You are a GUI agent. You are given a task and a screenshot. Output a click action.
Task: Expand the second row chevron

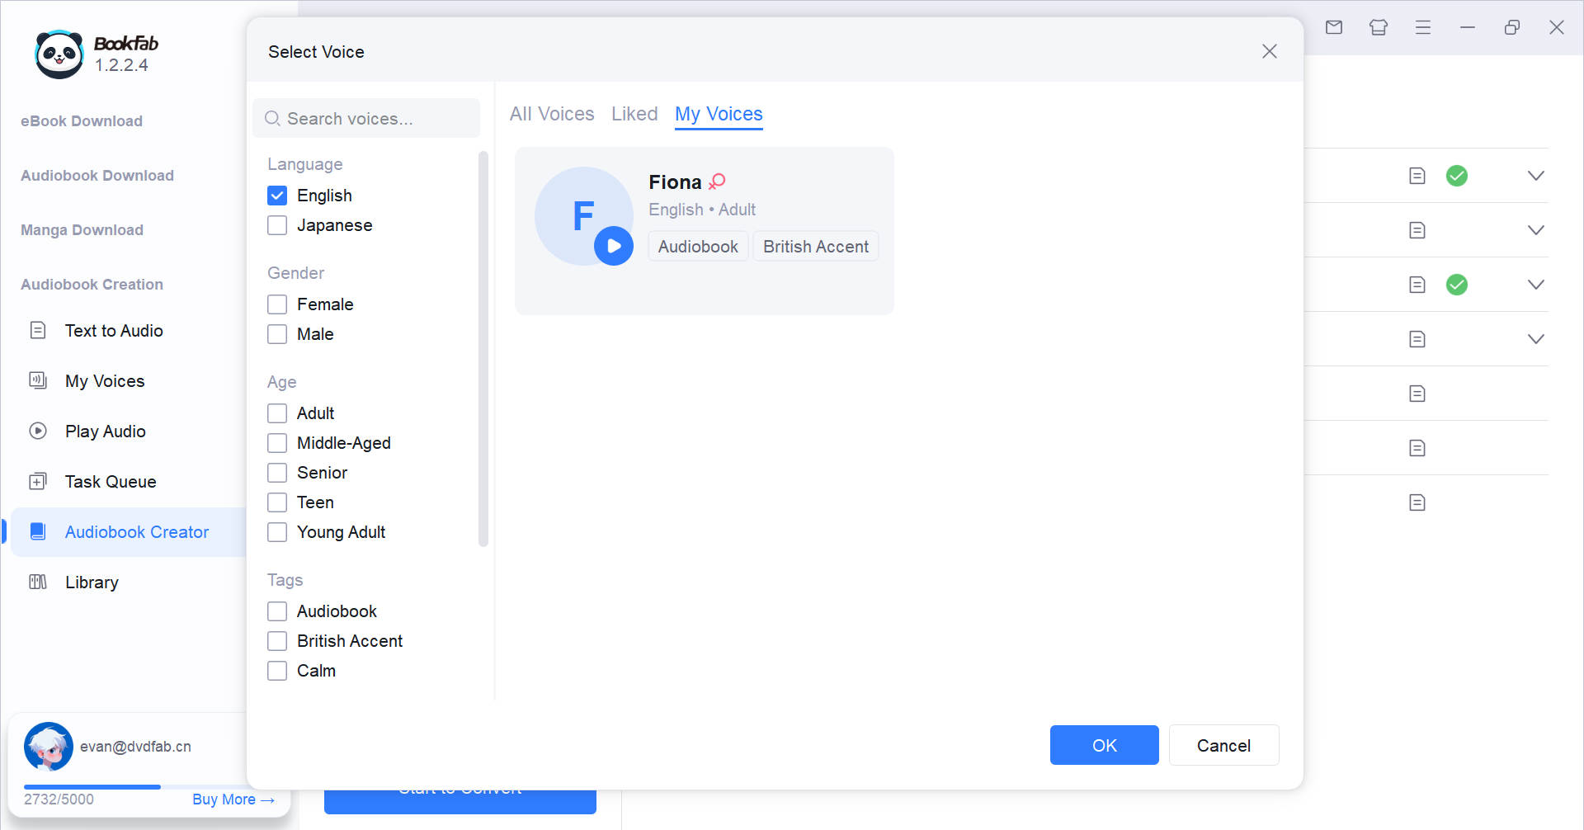coord(1535,230)
